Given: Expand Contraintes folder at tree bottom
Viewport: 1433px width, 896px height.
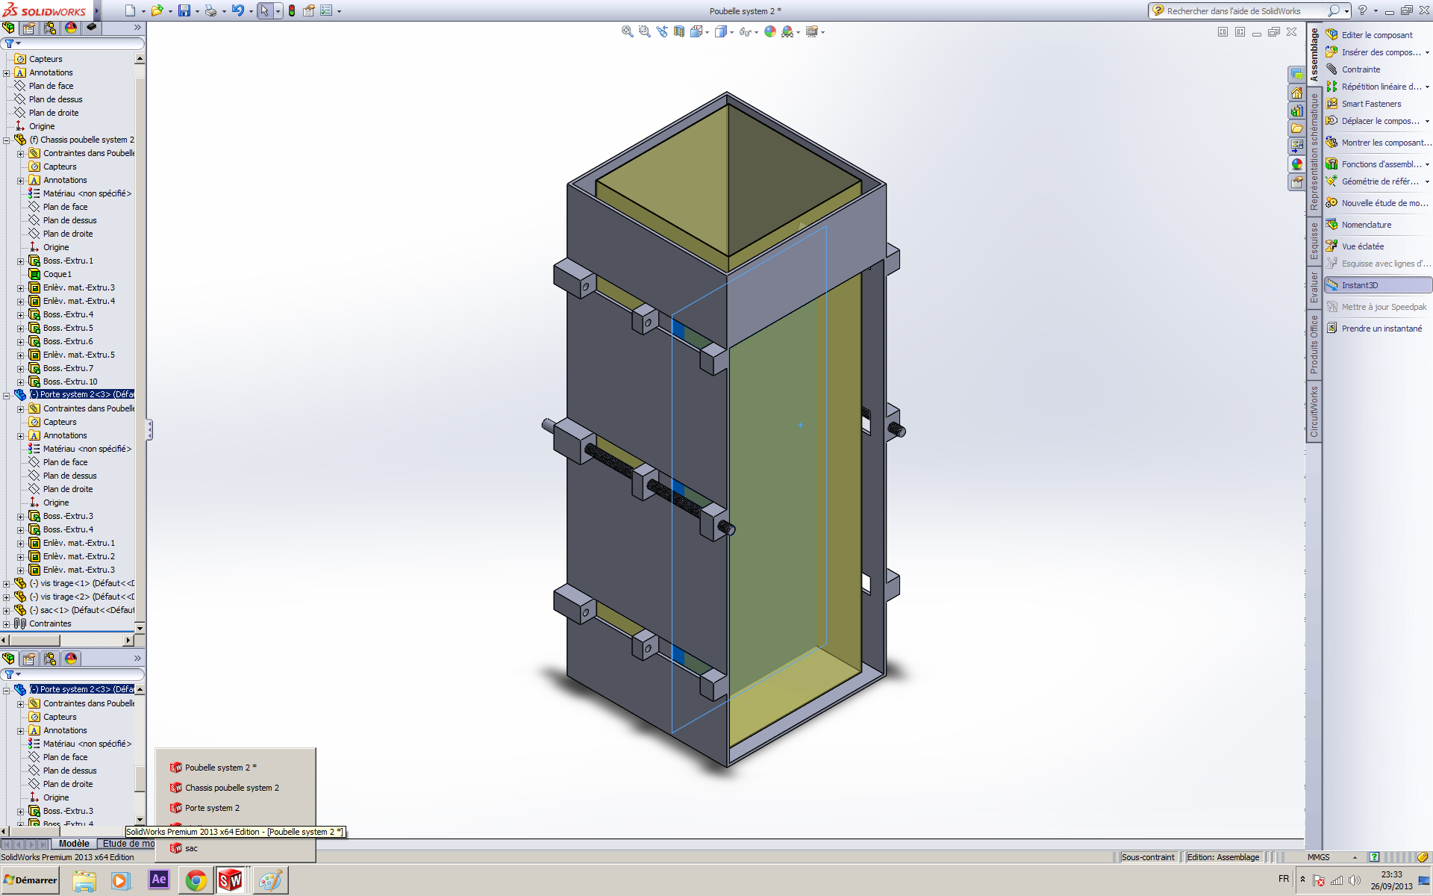Looking at the screenshot, I should tap(7, 624).
